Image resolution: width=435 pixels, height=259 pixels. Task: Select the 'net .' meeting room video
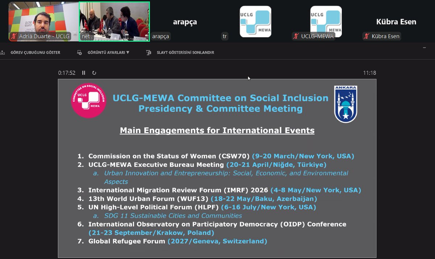[114, 21]
